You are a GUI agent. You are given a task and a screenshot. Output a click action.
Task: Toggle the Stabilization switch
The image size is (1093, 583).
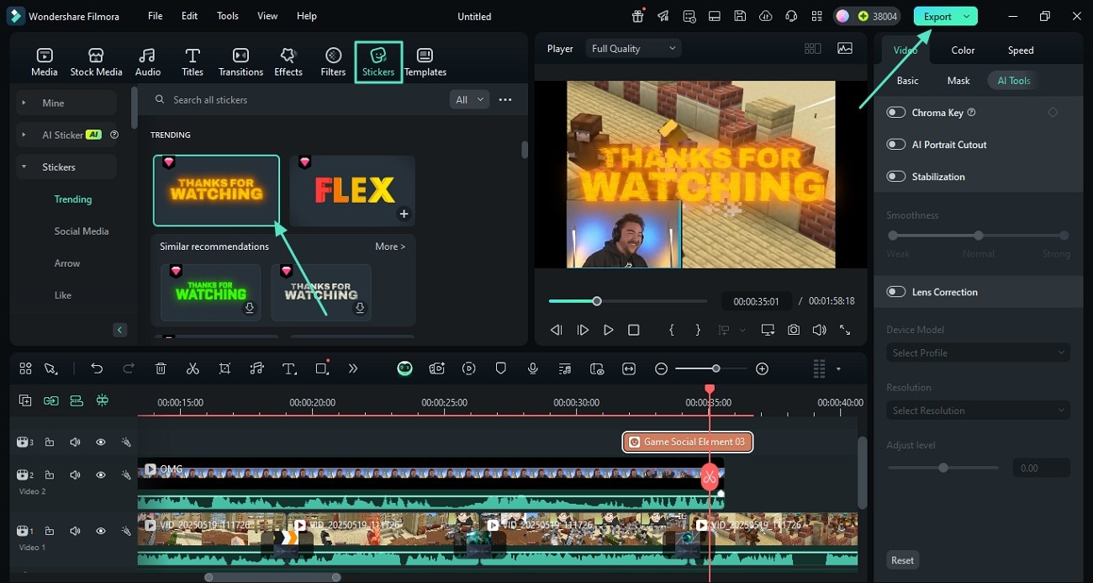tap(896, 177)
